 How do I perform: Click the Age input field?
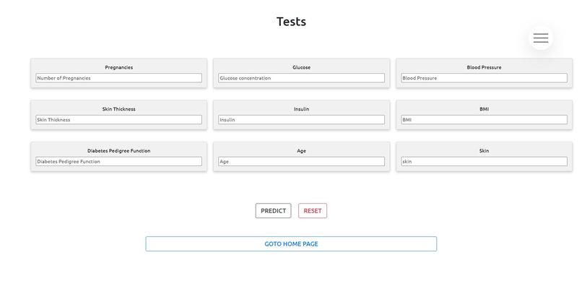tap(301, 162)
